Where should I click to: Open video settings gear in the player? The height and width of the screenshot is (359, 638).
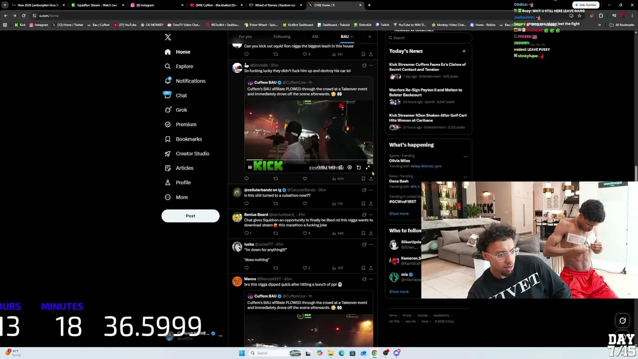pyautogui.click(x=349, y=168)
